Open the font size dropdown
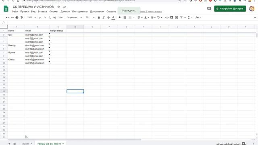Image resolution: width=258 pixels, height=145 pixels. (x=90, y=17)
